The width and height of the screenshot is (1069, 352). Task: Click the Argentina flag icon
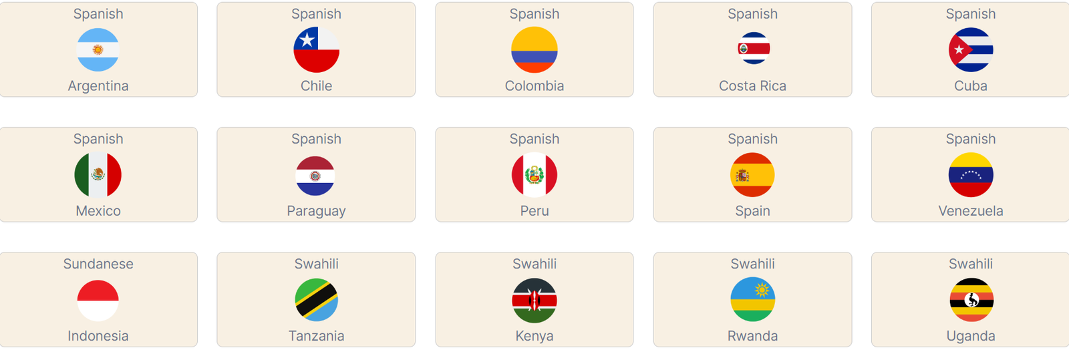[x=98, y=50]
